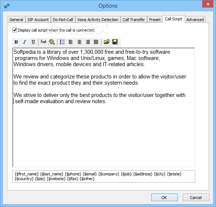Click the {$last_name} placeholder
This screenshot has width=216, height=207.
(x=52, y=174)
